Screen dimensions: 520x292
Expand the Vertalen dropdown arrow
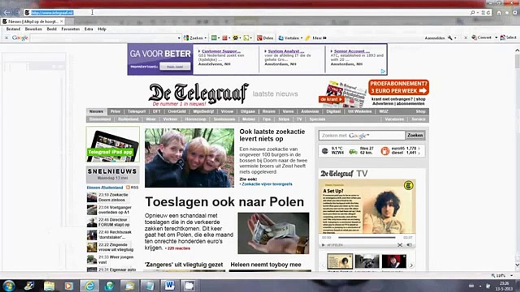tap(301, 38)
